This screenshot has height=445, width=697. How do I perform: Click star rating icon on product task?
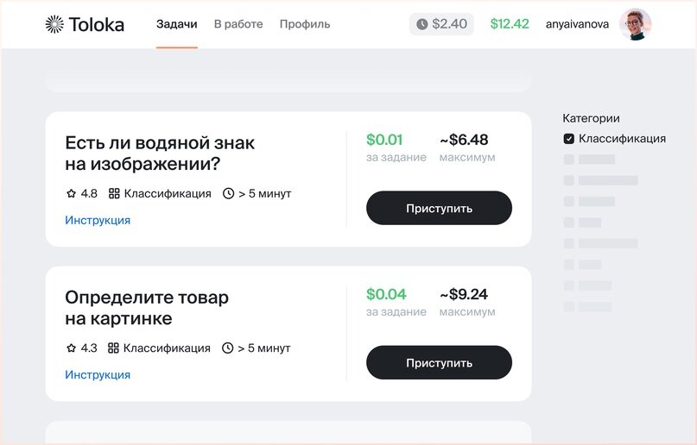[x=72, y=348]
